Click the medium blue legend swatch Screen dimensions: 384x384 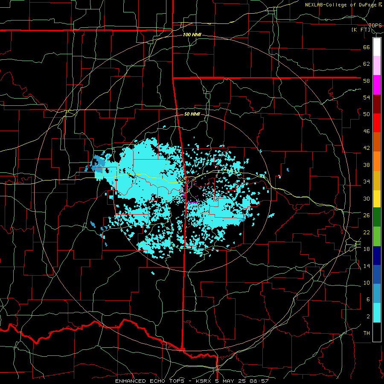pos(377,274)
